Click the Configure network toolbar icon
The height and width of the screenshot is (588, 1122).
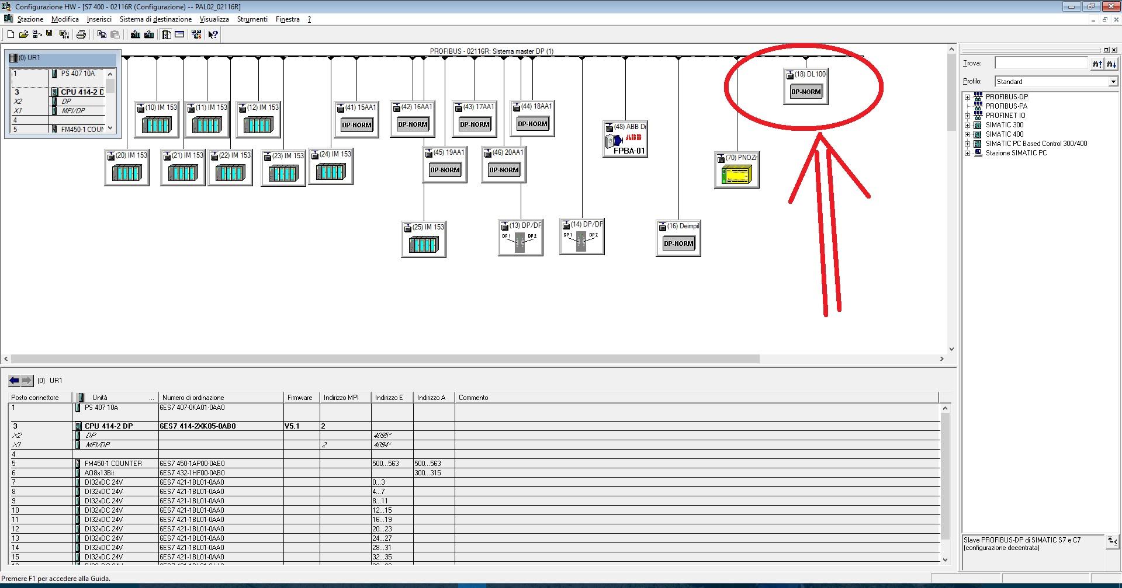point(196,34)
